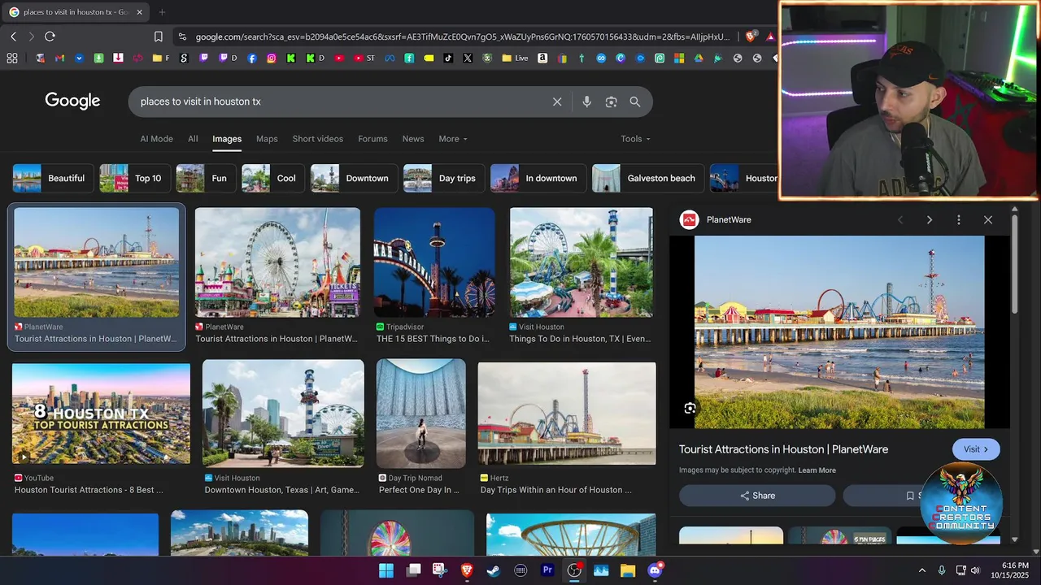Switch to the All results tab

tap(193, 139)
